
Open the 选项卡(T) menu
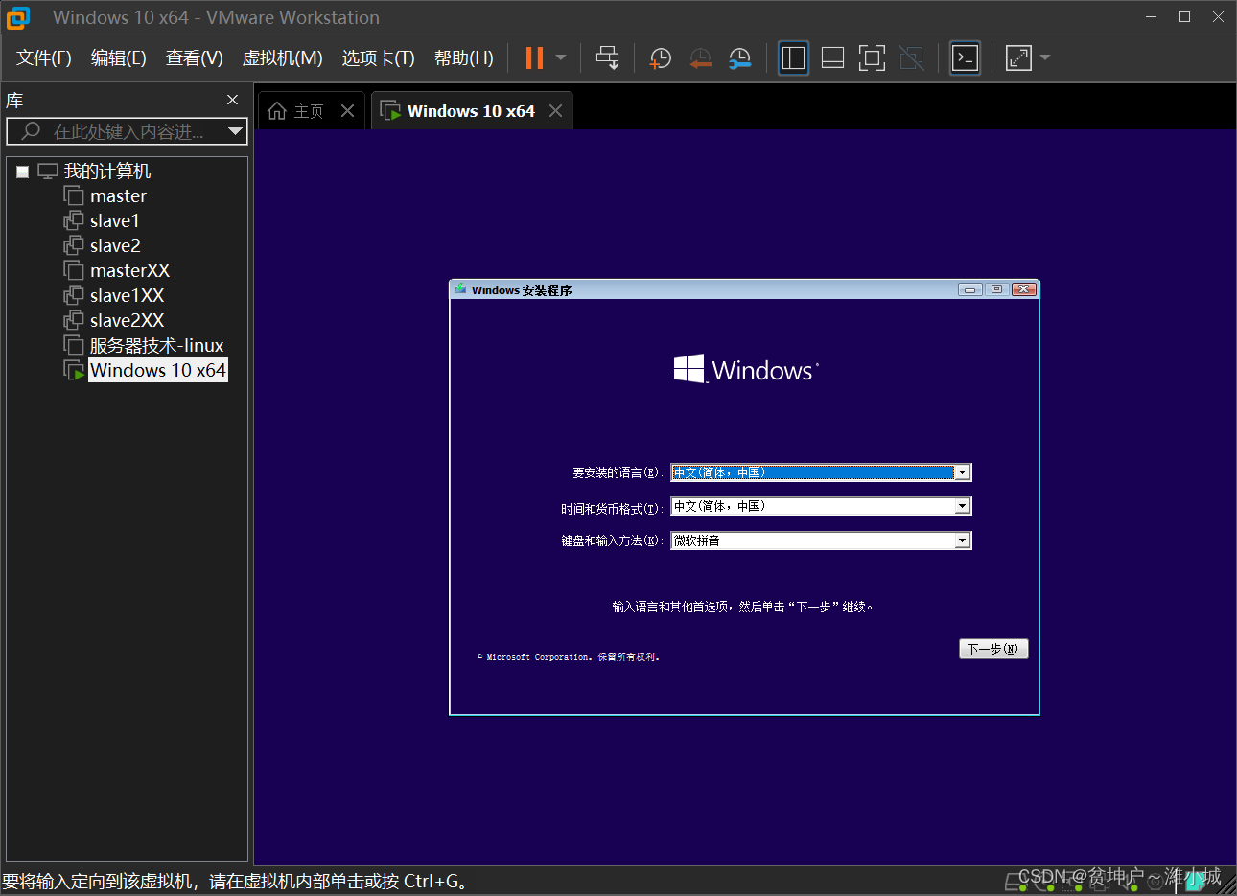(x=379, y=58)
